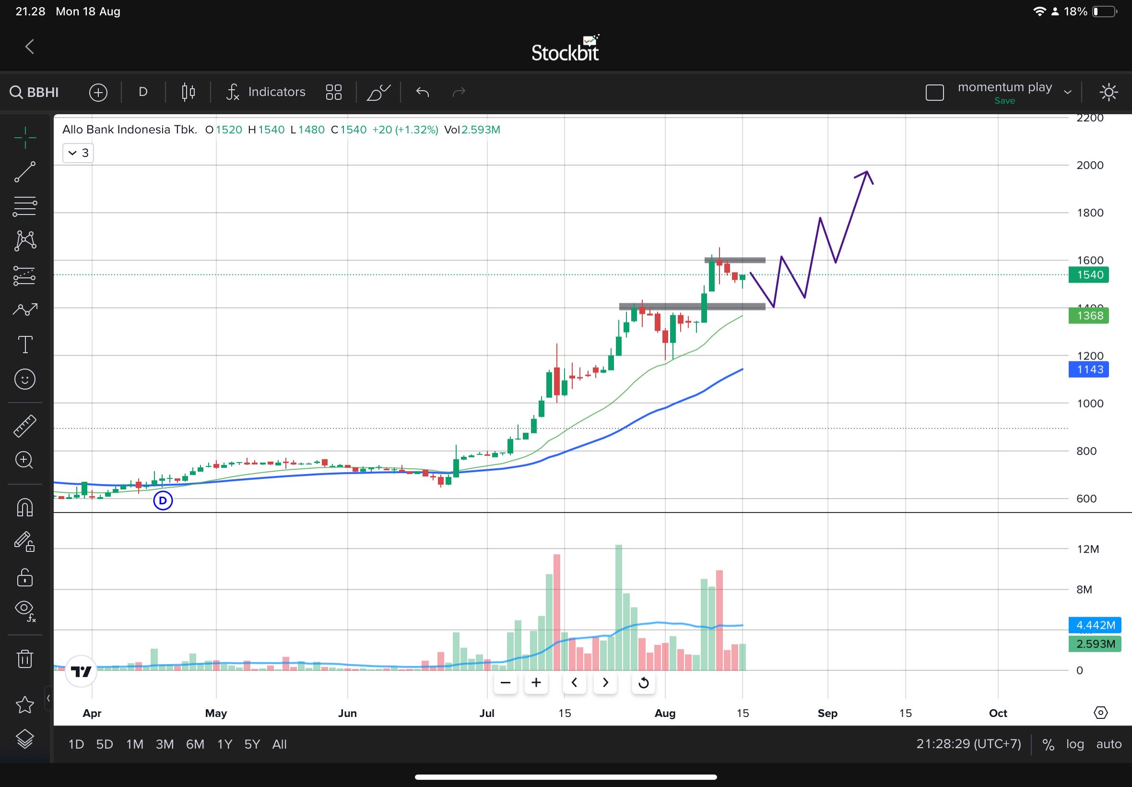
Task: Toggle stay in drawing mode
Action: point(25,541)
